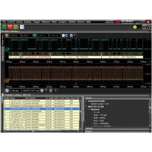Click the green channel 2 ground marker
Viewport: 152px width, 152px height.
7,49
